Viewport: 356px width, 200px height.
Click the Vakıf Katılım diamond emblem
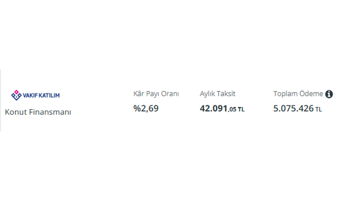16,95
